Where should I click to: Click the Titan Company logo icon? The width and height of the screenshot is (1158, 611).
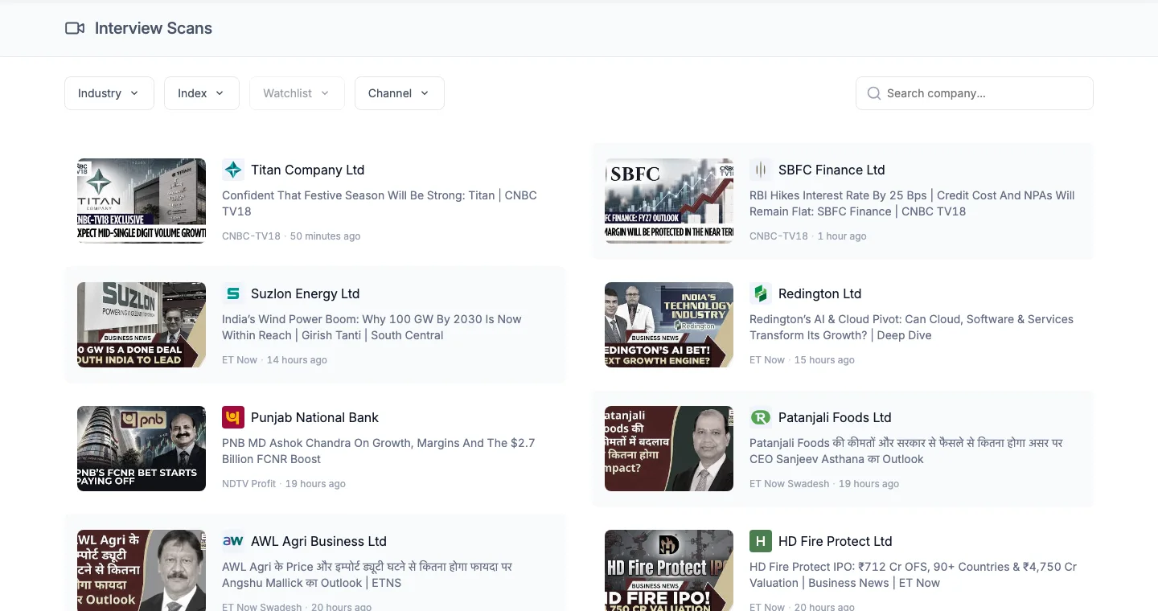pyautogui.click(x=233, y=170)
